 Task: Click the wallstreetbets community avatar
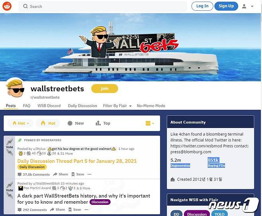[15, 88]
